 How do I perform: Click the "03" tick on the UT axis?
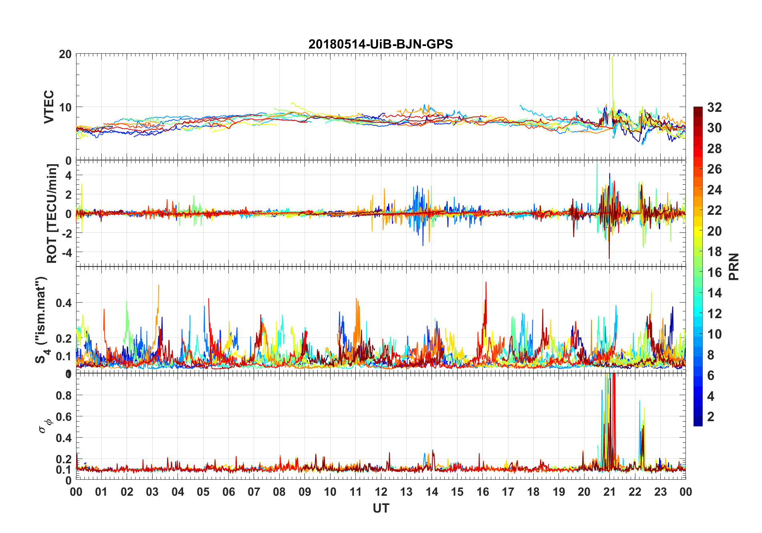click(x=152, y=492)
